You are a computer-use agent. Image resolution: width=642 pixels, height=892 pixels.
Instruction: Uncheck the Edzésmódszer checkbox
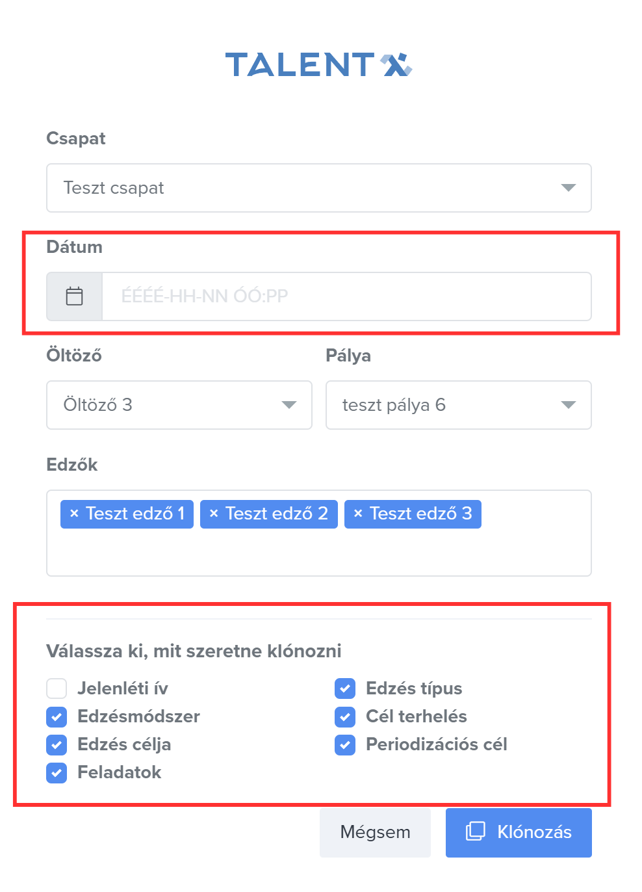pyautogui.click(x=57, y=716)
